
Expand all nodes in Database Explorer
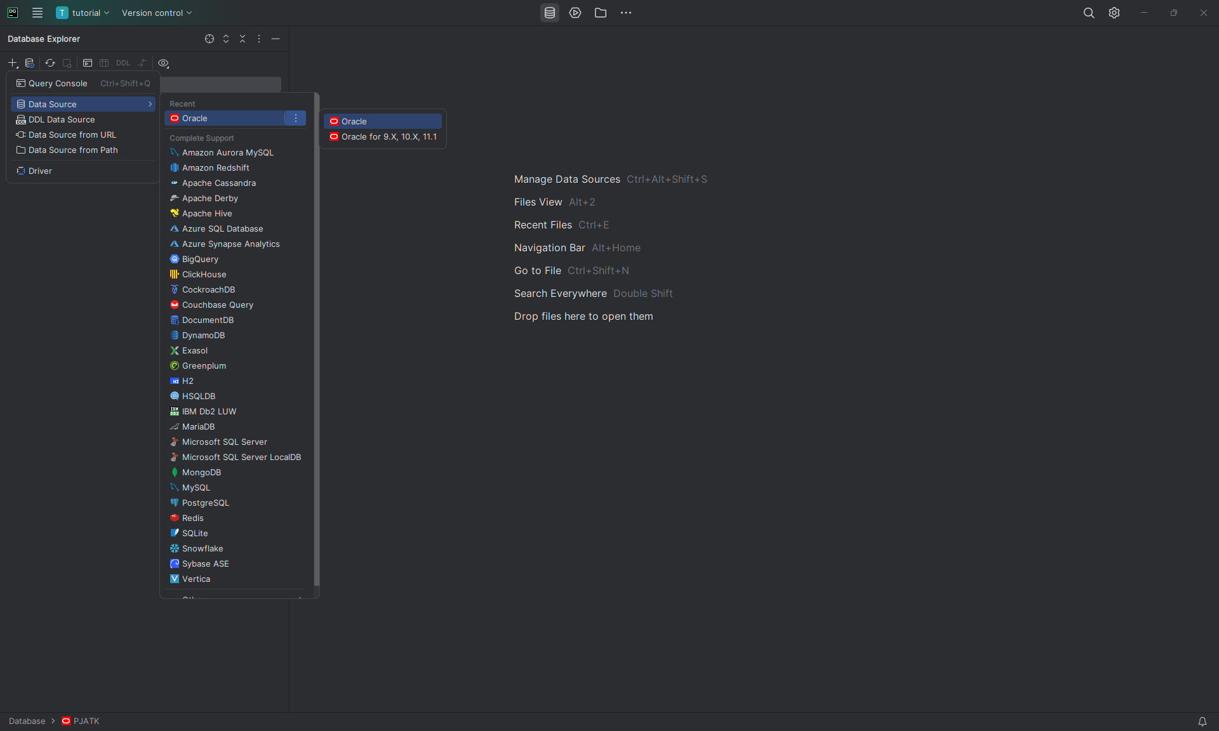tap(226, 39)
